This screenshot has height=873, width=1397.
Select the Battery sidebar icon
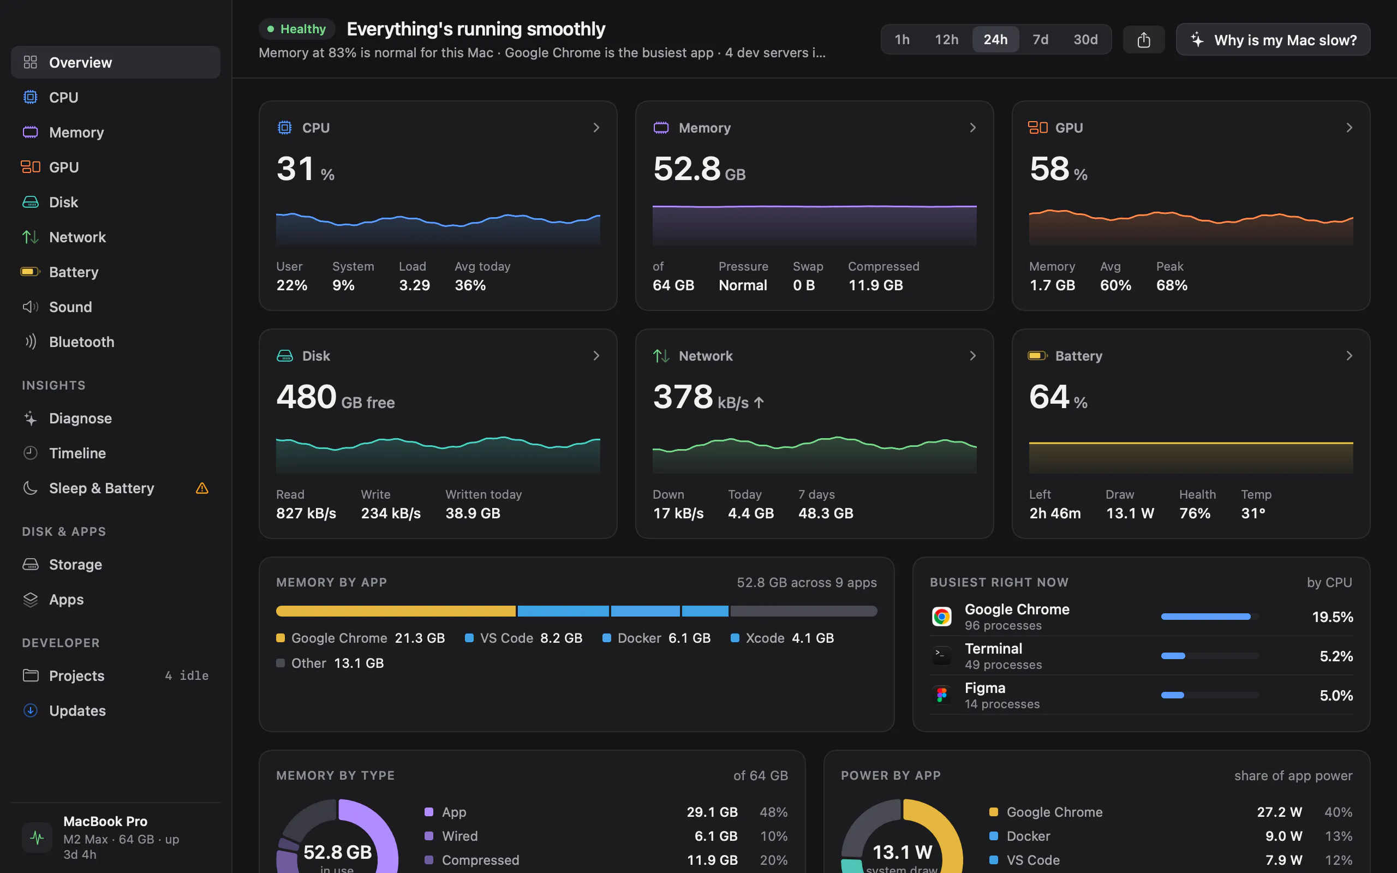click(30, 271)
